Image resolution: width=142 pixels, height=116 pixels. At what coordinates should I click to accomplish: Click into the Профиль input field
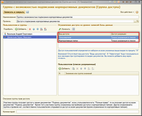click(x=75, y=21)
